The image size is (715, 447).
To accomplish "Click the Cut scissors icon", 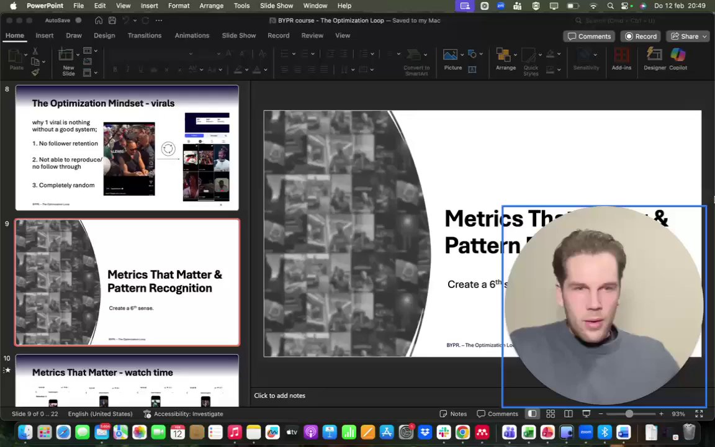I will click(x=35, y=51).
